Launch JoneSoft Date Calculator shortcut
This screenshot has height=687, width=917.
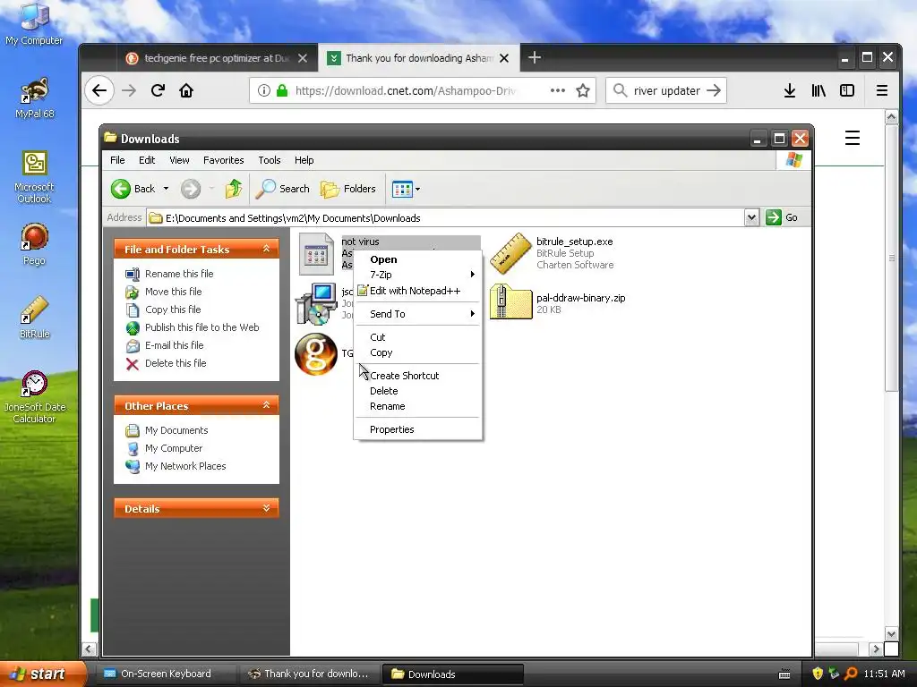click(34, 397)
